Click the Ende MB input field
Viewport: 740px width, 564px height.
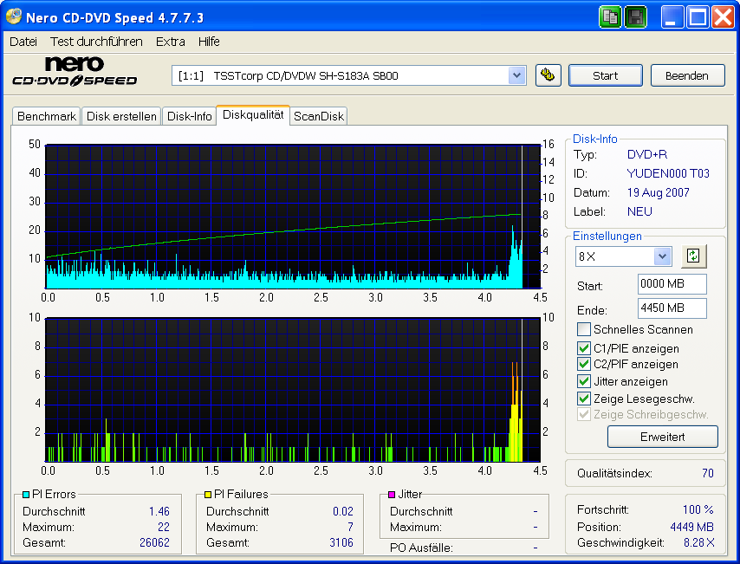click(x=672, y=308)
